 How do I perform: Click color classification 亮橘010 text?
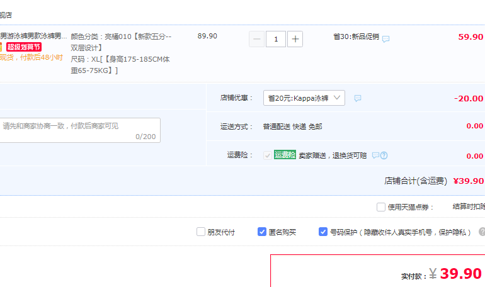pos(121,42)
